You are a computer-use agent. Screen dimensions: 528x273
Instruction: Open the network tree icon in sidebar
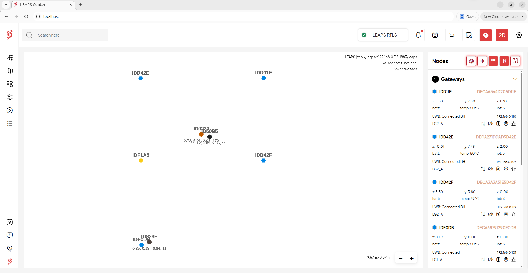(10, 58)
